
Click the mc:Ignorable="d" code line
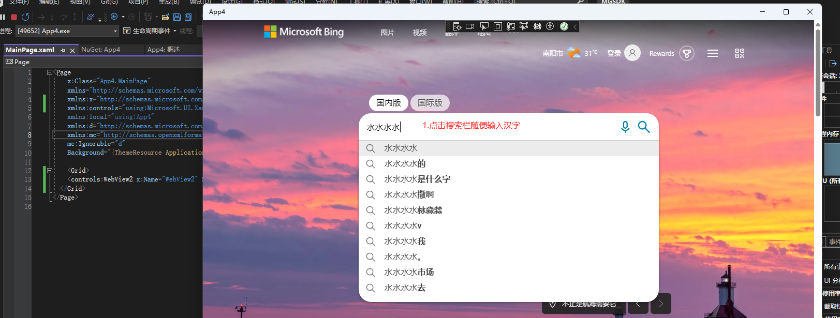point(96,144)
